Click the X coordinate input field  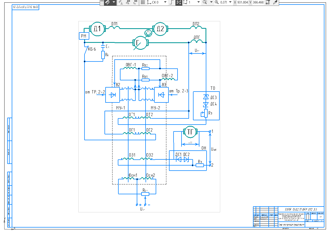tap(243, 2)
